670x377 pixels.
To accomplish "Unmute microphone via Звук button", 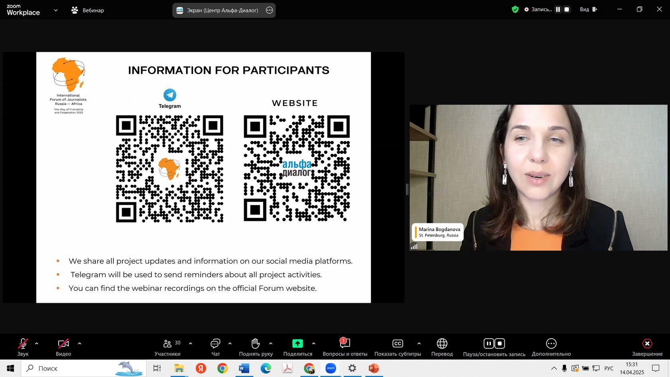I will (x=23, y=347).
